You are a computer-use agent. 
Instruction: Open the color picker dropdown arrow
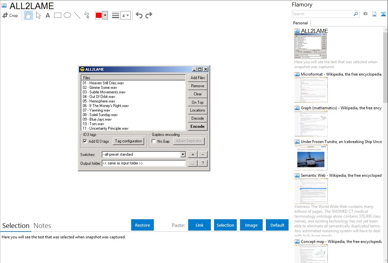(x=105, y=15)
